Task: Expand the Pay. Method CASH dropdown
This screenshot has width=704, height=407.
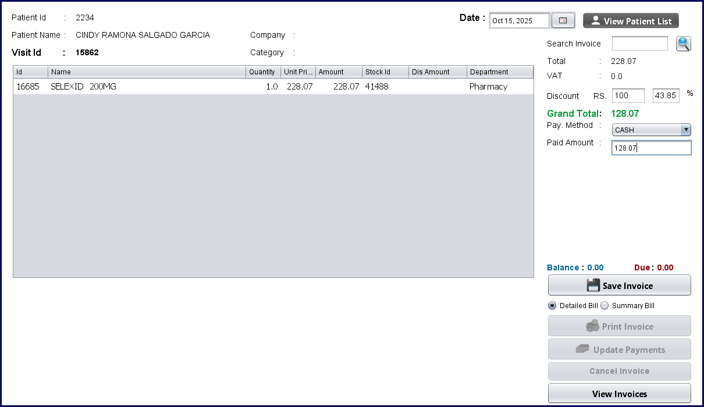Action: pyautogui.click(x=651, y=130)
